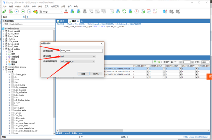This screenshot has height=140, width=212.
Task: Open the 工具 menu
Action: pyautogui.click(x=47, y=7)
